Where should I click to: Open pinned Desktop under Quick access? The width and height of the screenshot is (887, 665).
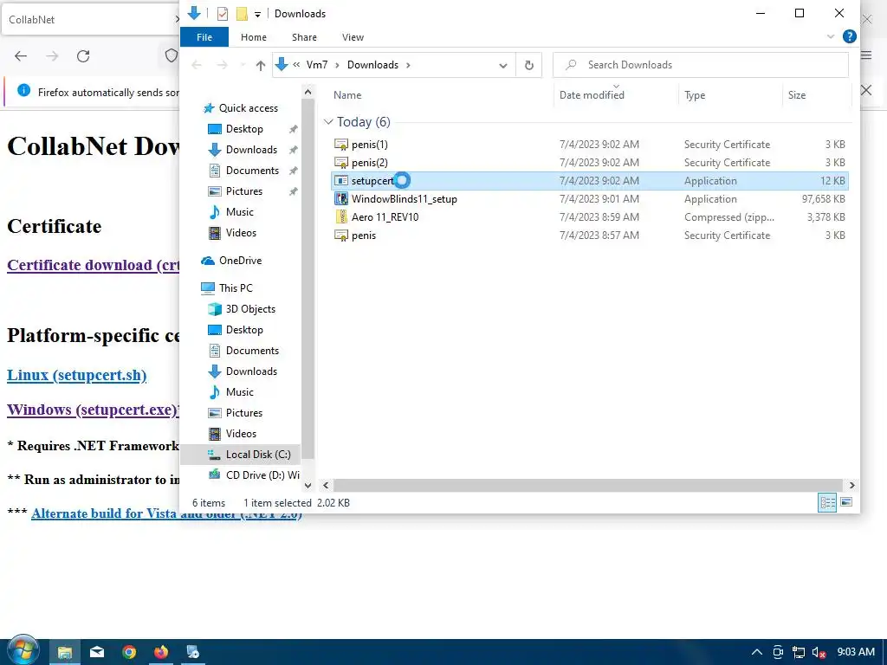[x=244, y=129]
